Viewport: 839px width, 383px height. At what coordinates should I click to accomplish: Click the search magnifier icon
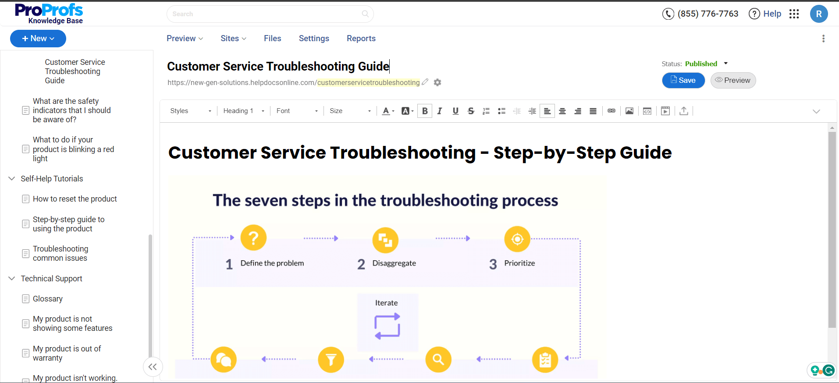[365, 14]
